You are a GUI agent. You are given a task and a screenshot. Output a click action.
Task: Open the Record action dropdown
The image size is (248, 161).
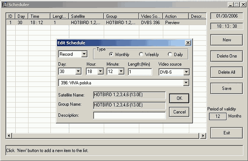pos(84,54)
